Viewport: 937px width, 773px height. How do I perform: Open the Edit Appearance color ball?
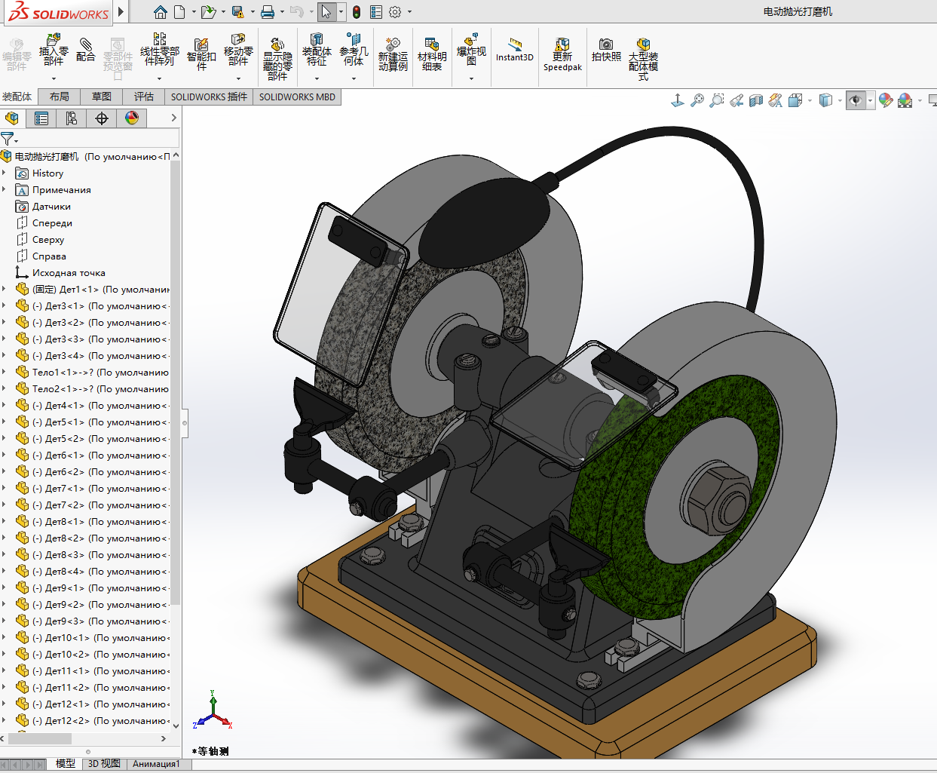(885, 100)
